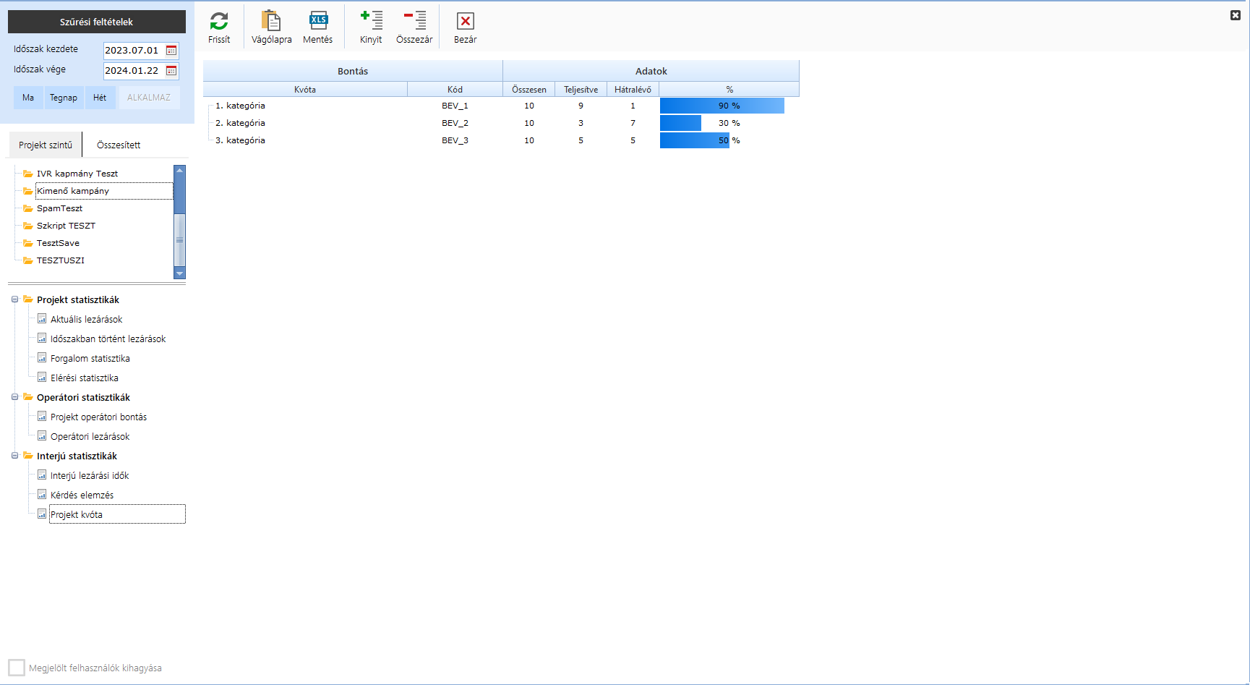Select the SpamTeszt project folder
This screenshot has height=685, width=1250.
(59, 208)
